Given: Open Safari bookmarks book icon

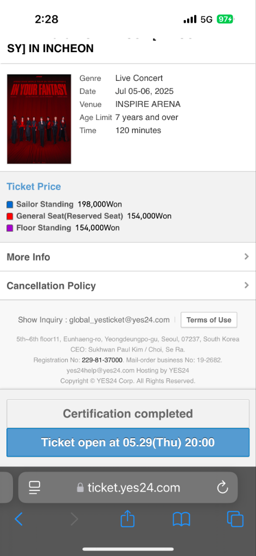Looking at the screenshot, I should [181, 520].
